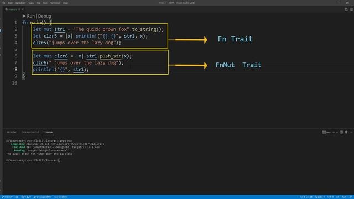This screenshot has width=354, height=199.
Task: Click the println! macro on line 8
Action: 44,70
